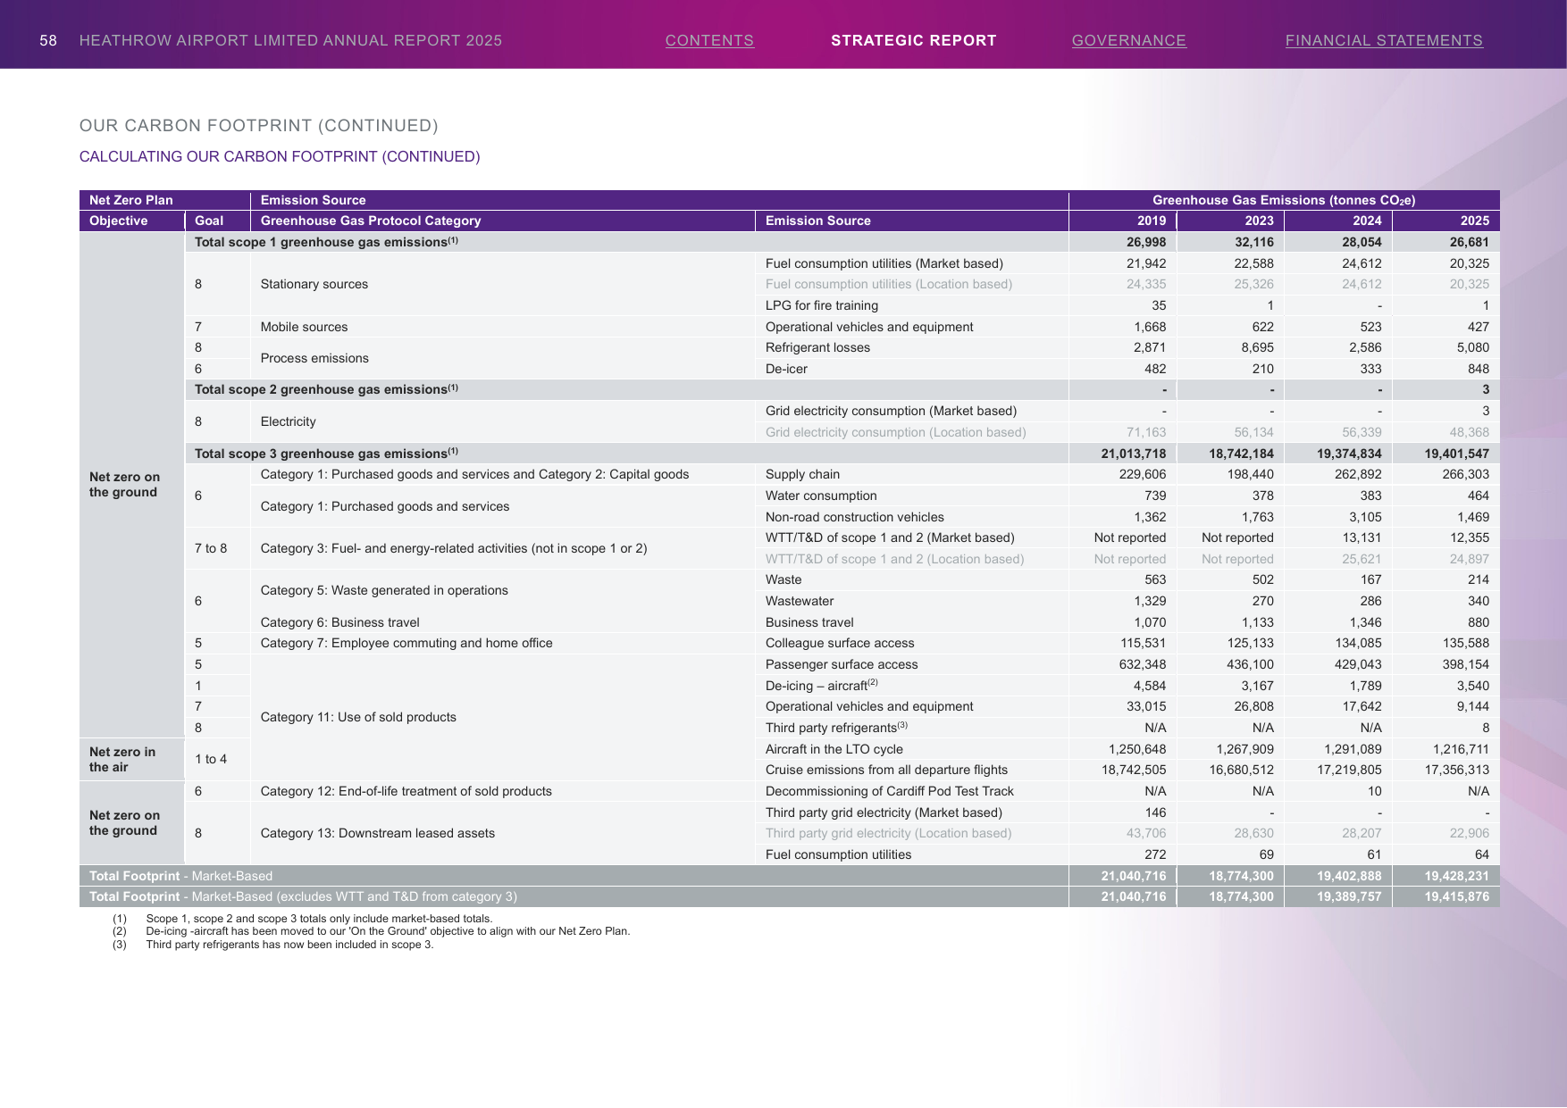Click 'Colleague surface access' emission source
Viewport: 1567px width, 1108px height.
(840, 643)
